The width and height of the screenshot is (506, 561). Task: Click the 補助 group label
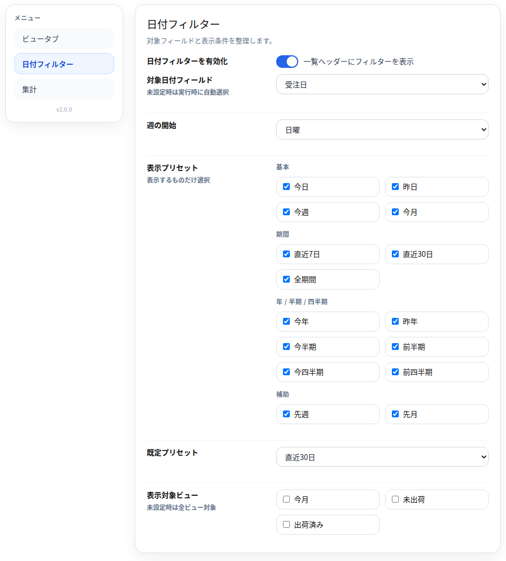click(282, 394)
